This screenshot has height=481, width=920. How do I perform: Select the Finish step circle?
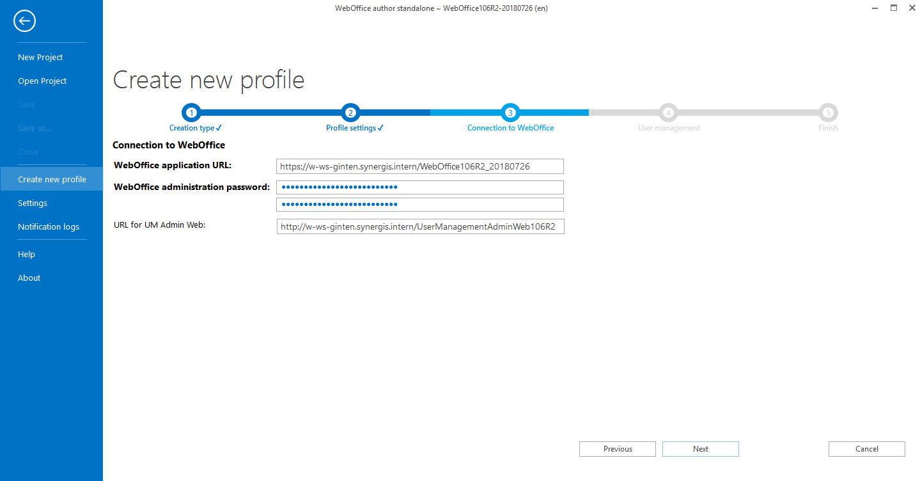pos(827,112)
